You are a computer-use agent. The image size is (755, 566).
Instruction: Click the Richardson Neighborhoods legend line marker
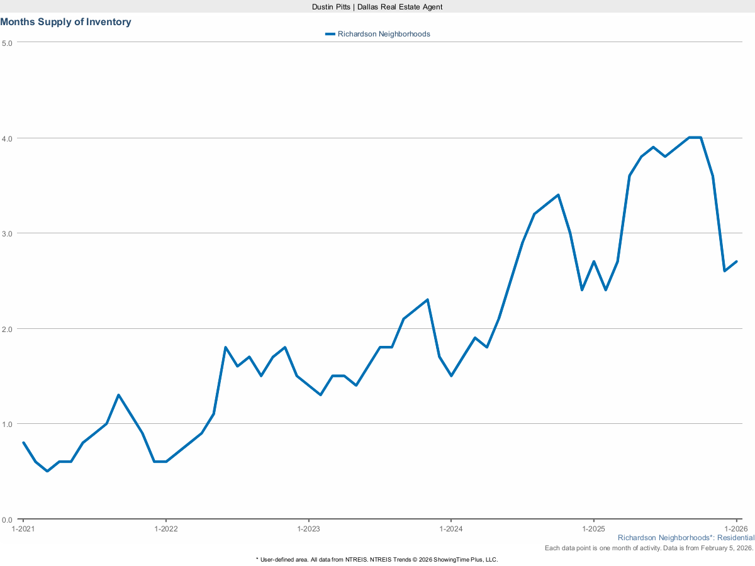(330, 34)
